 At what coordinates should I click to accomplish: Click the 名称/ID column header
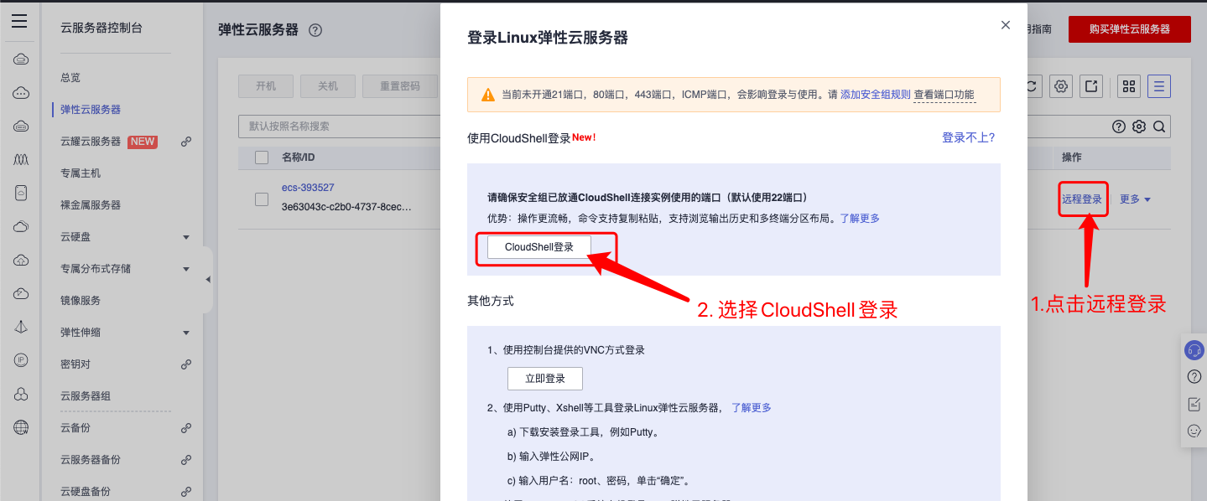tap(298, 158)
